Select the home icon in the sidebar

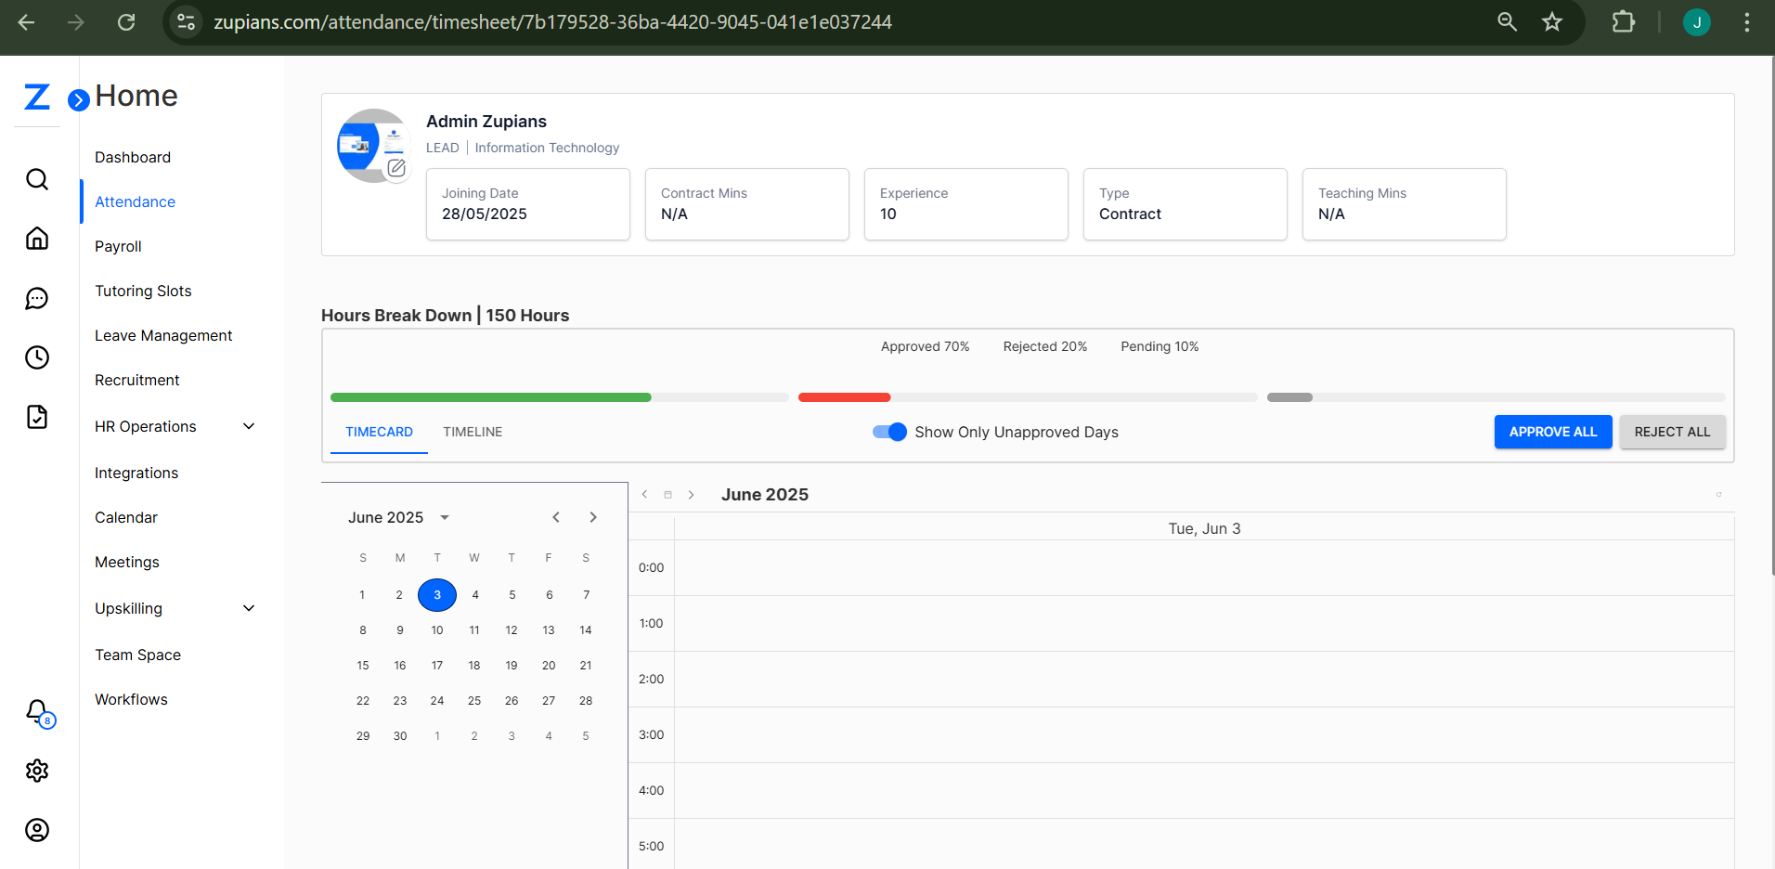point(36,238)
